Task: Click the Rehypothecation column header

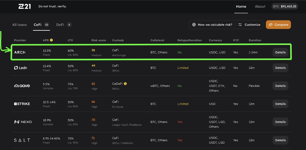Action: pyautogui.click(x=190, y=40)
